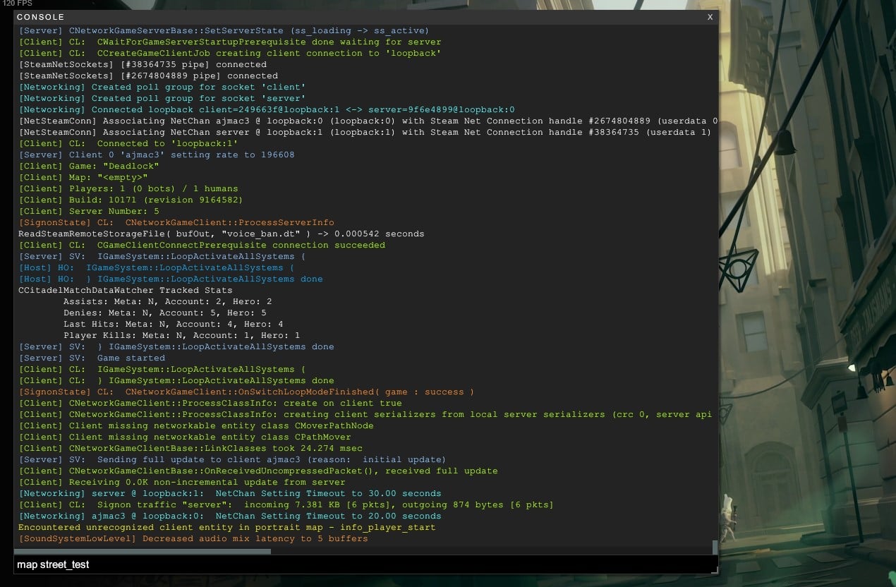
Task: Click the 'Last Hits' stats line
Action: [173, 324]
